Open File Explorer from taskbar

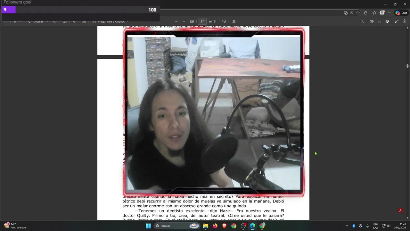[x=206, y=226]
